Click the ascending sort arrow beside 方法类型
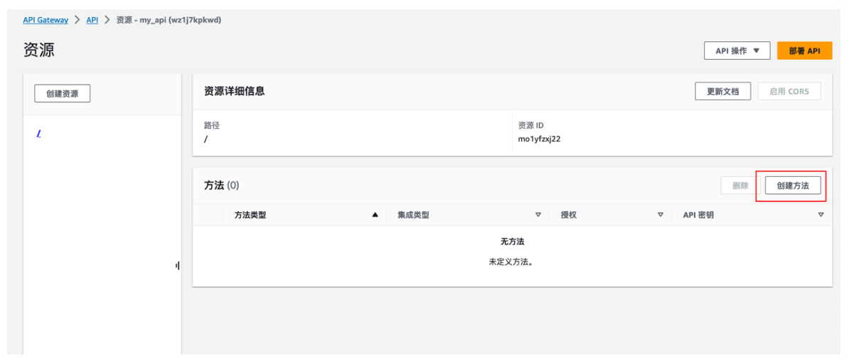Screen dimensions: 849x361 375,215
